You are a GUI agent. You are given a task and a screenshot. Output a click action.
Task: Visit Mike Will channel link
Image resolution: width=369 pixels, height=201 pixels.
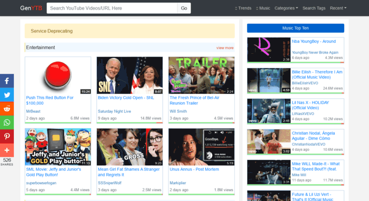(x=299, y=175)
